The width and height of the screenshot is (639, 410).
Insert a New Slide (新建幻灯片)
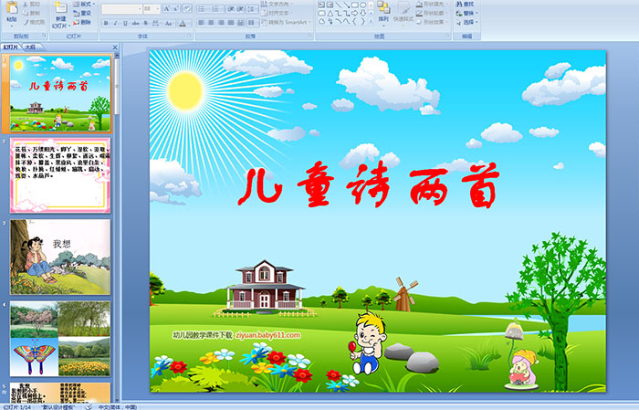click(61, 16)
